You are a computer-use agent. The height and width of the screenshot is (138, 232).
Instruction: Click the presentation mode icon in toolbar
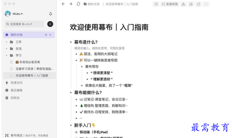click(183, 4)
